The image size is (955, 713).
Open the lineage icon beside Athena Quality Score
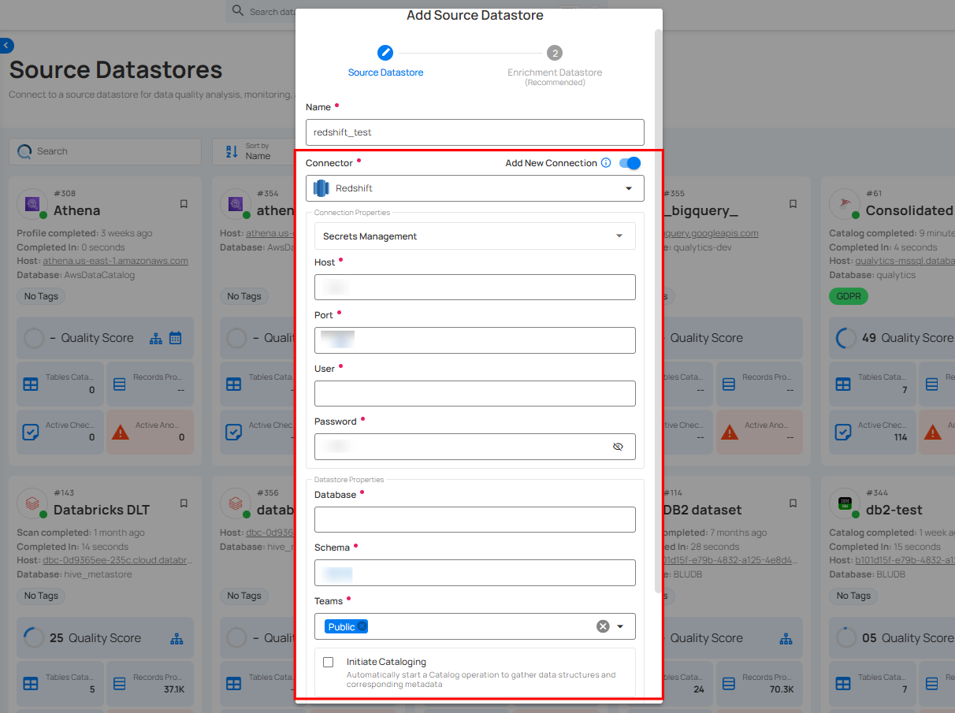coord(157,337)
